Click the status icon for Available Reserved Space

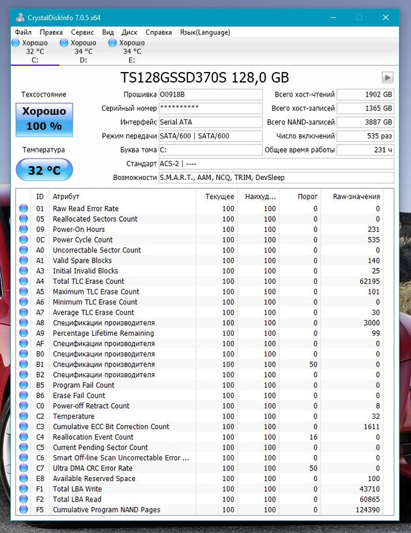point(23,478)
